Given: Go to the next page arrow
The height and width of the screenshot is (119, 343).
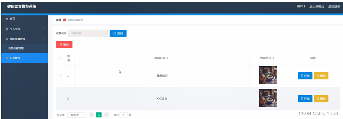Looking at the screenshot, I should pyautogui.click(x=106, y=115).
